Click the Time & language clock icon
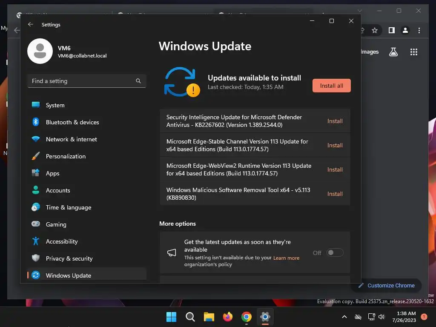The height and width of the screenshot is (327, 436). 36,207
